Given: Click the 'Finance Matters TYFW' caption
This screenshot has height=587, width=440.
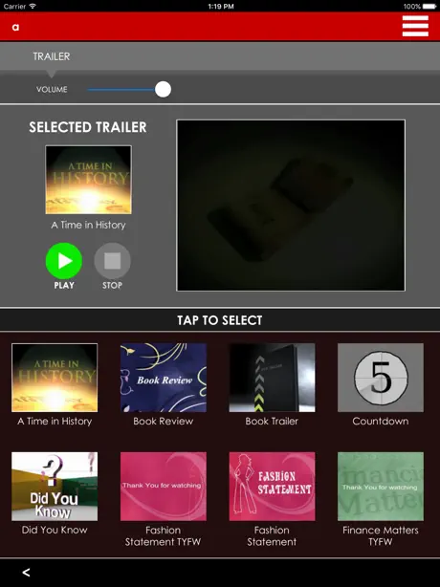Looking at the screenshot, I should tap(381, 535).
